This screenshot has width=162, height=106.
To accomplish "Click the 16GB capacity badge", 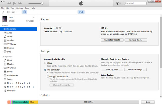I will tap(12, 21).
